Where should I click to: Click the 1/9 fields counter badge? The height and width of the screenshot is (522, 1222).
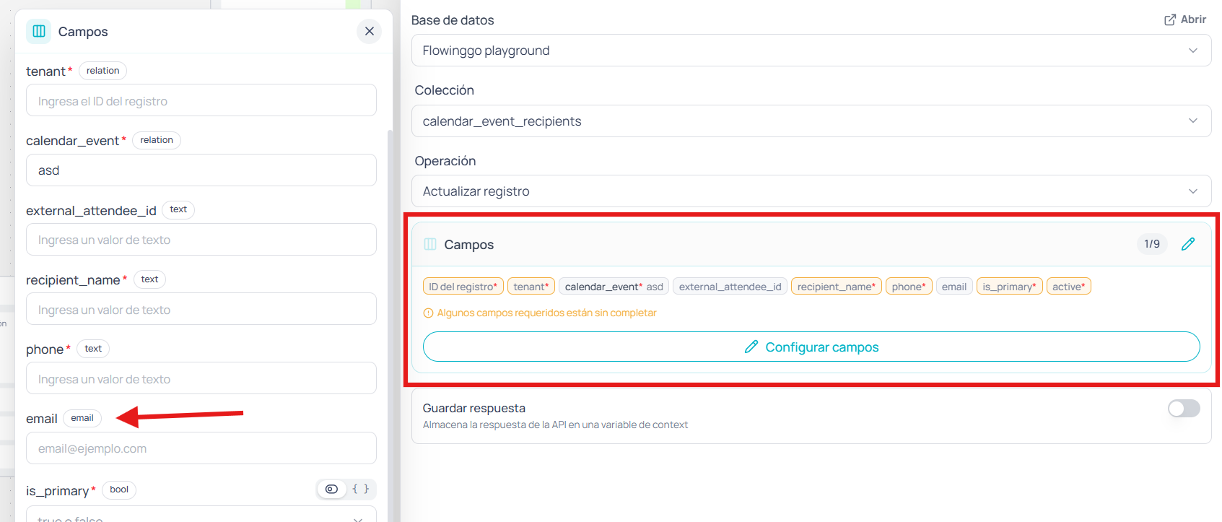tap(1152, 244)
